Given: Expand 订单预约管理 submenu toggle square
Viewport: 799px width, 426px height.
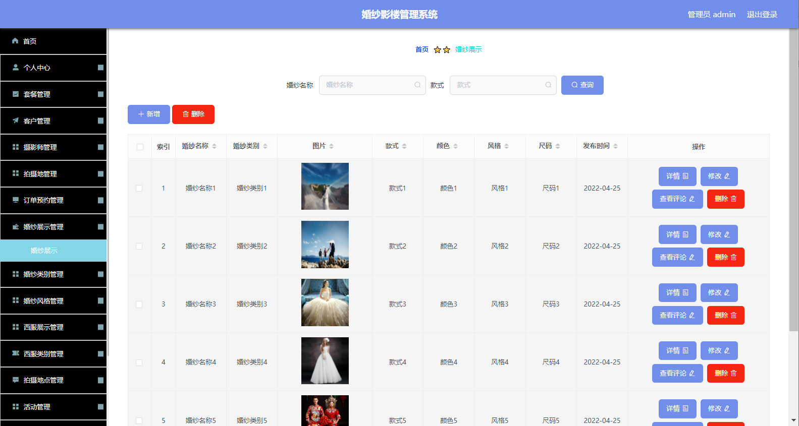Looking at the screenshot, I should tap(100, 200).
